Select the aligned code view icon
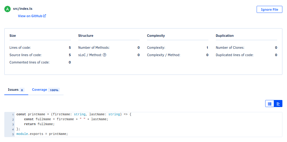Viewport: 287px width, 142px height. (278, 104)
